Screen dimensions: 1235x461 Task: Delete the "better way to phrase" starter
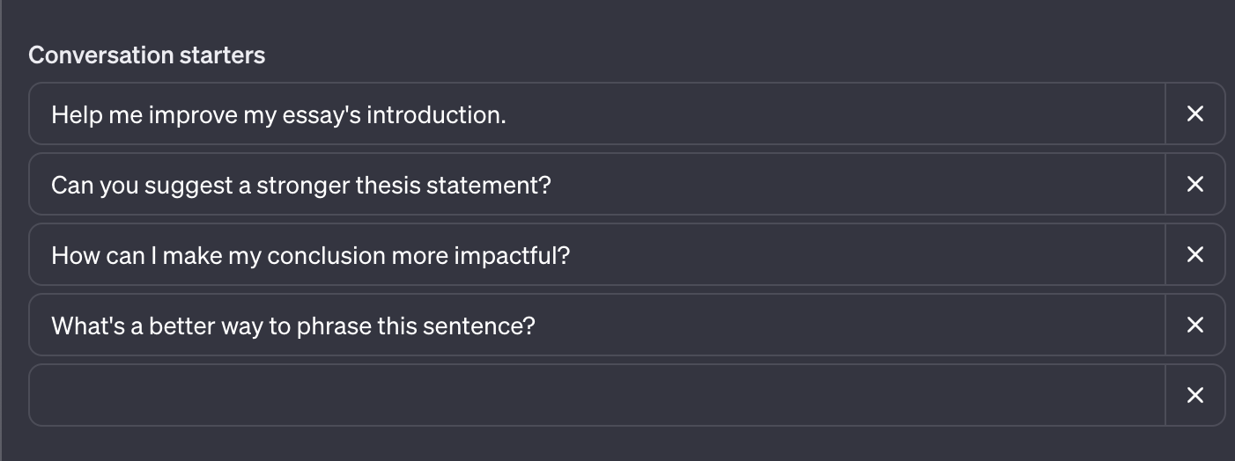coord(1194,325)
